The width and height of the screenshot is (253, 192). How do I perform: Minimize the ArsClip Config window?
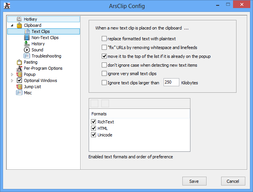[x=218, y=5]
